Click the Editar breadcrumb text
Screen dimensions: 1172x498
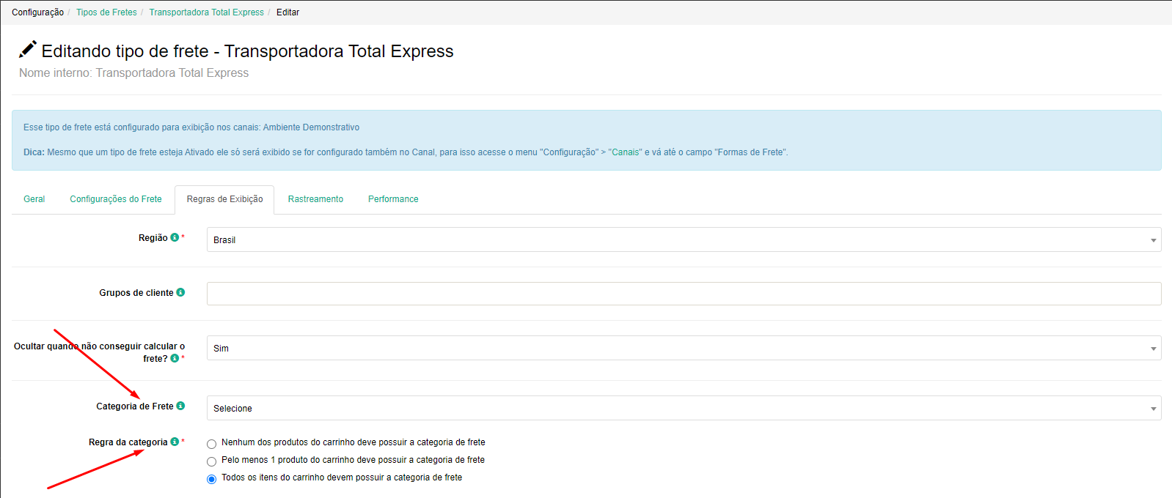[287, 12]
